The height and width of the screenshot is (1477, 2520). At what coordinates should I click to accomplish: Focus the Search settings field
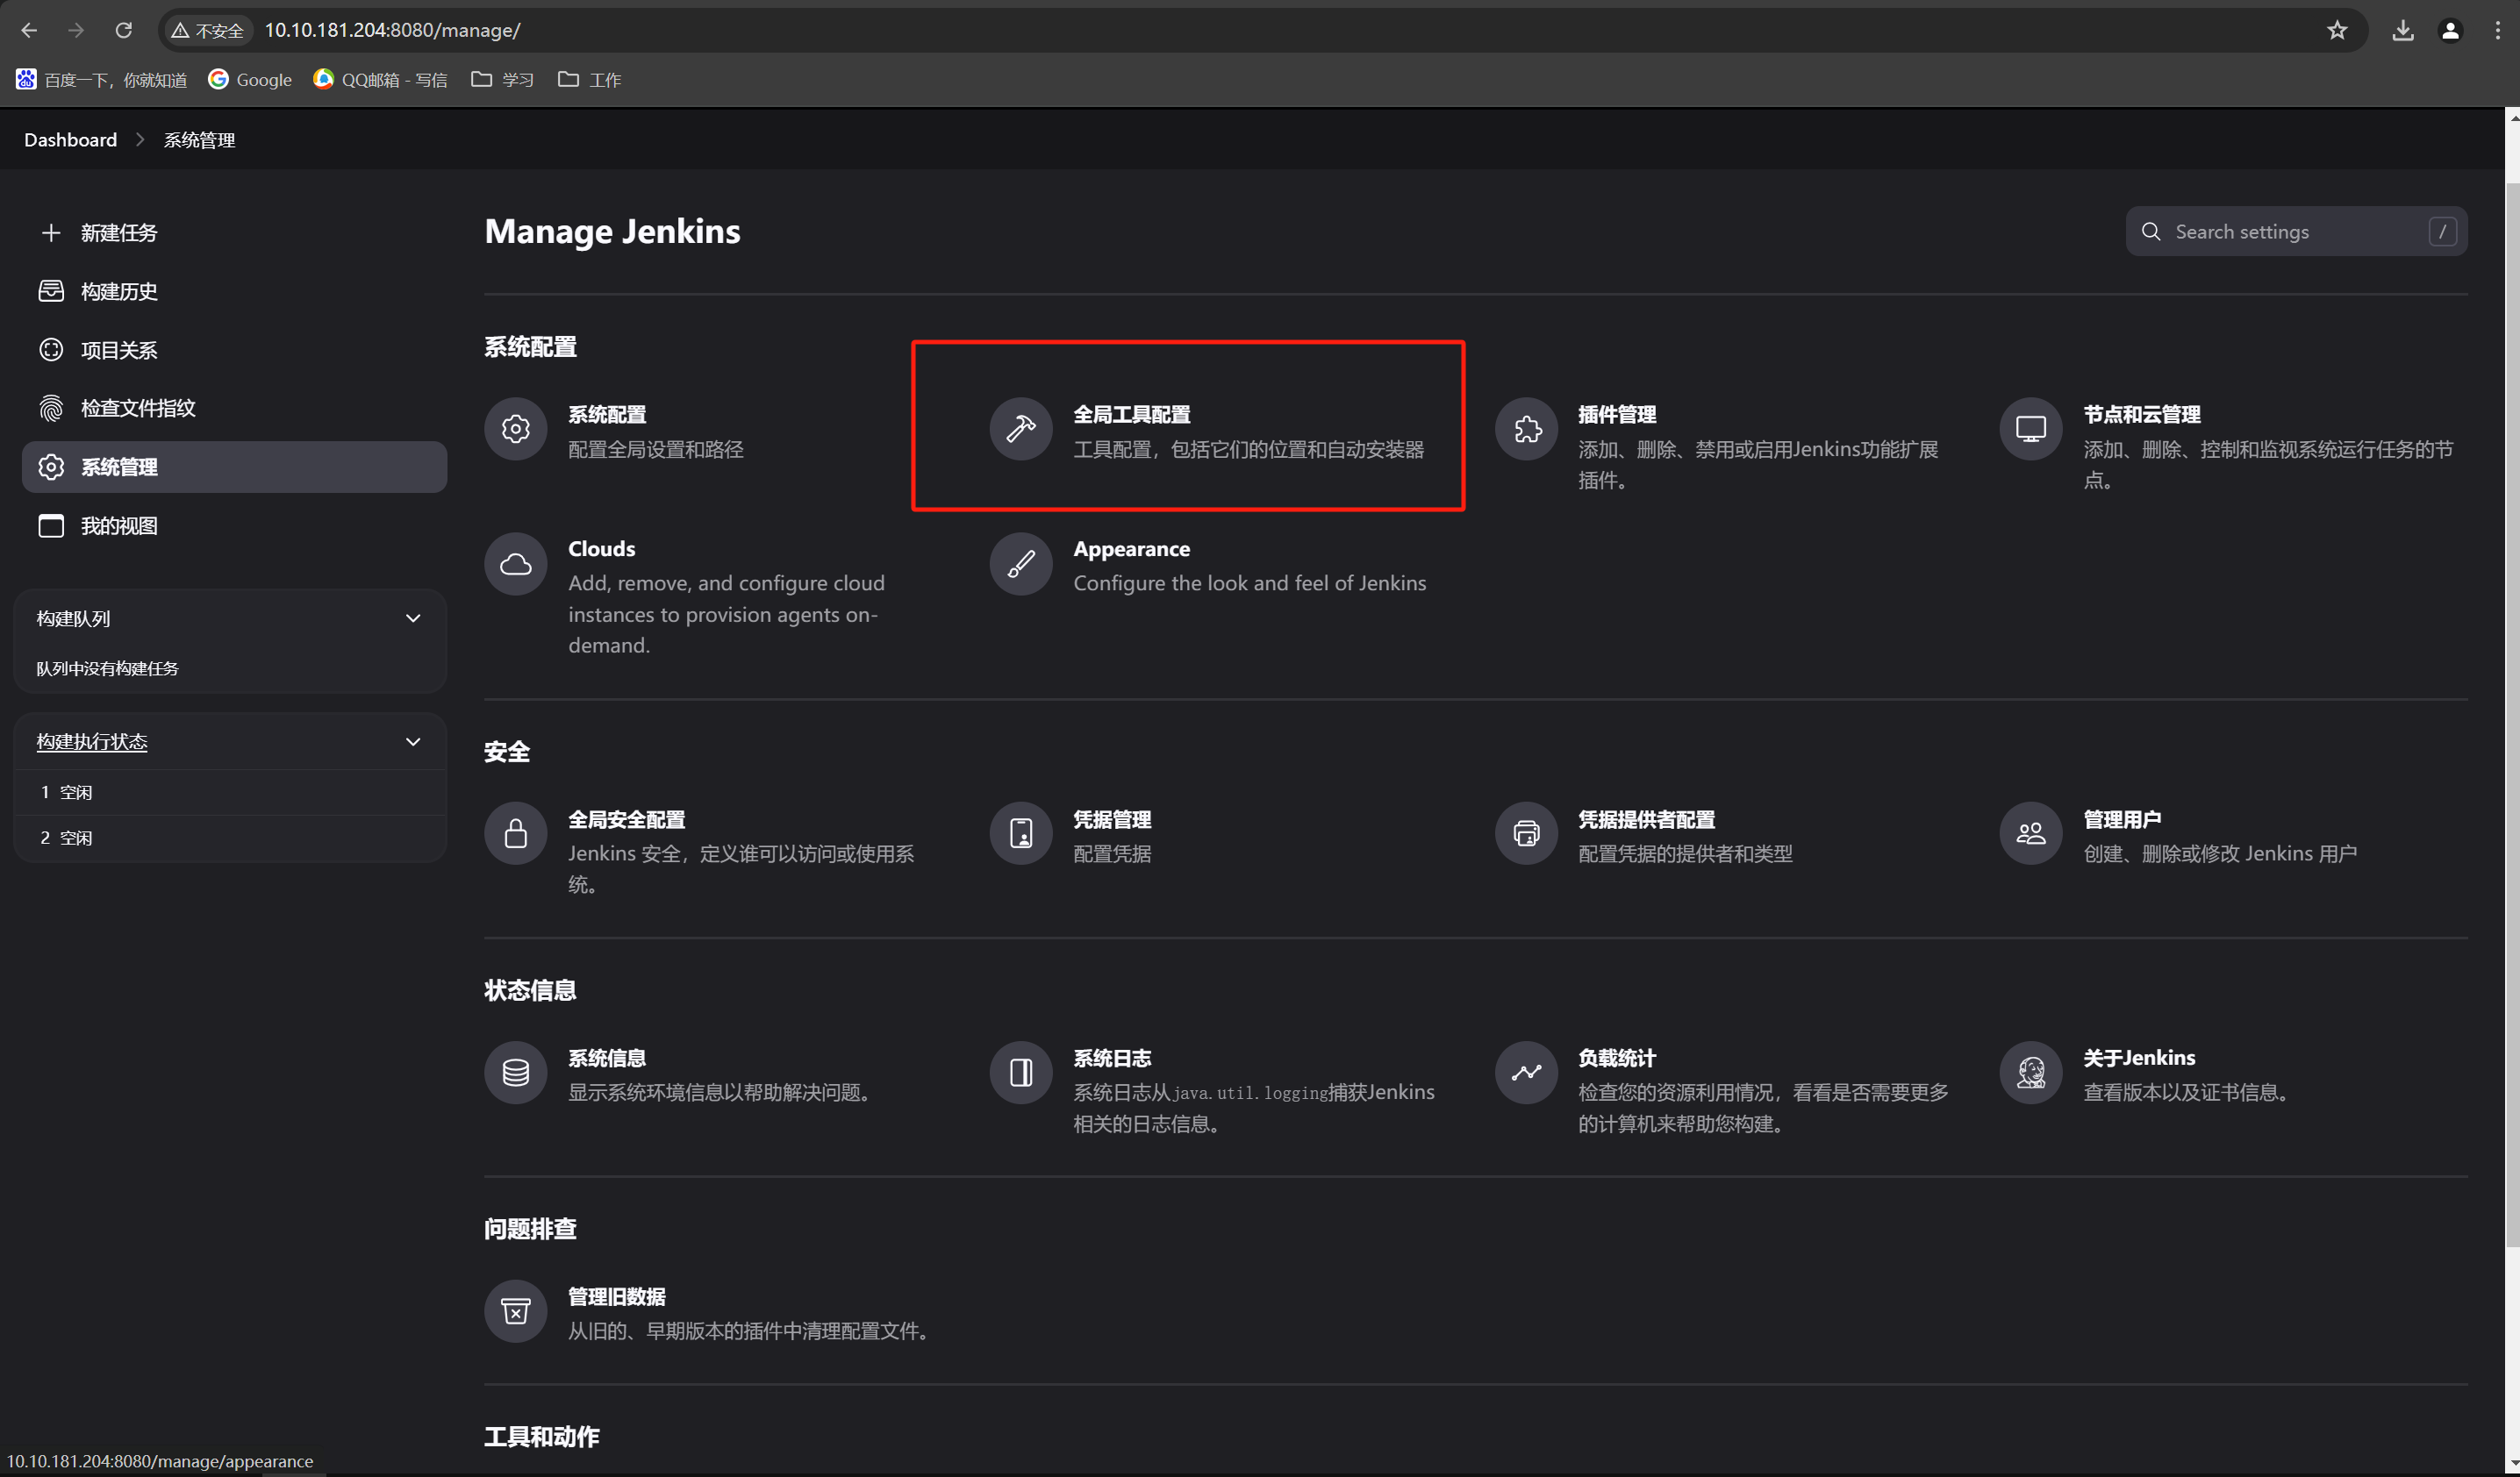2296,232
